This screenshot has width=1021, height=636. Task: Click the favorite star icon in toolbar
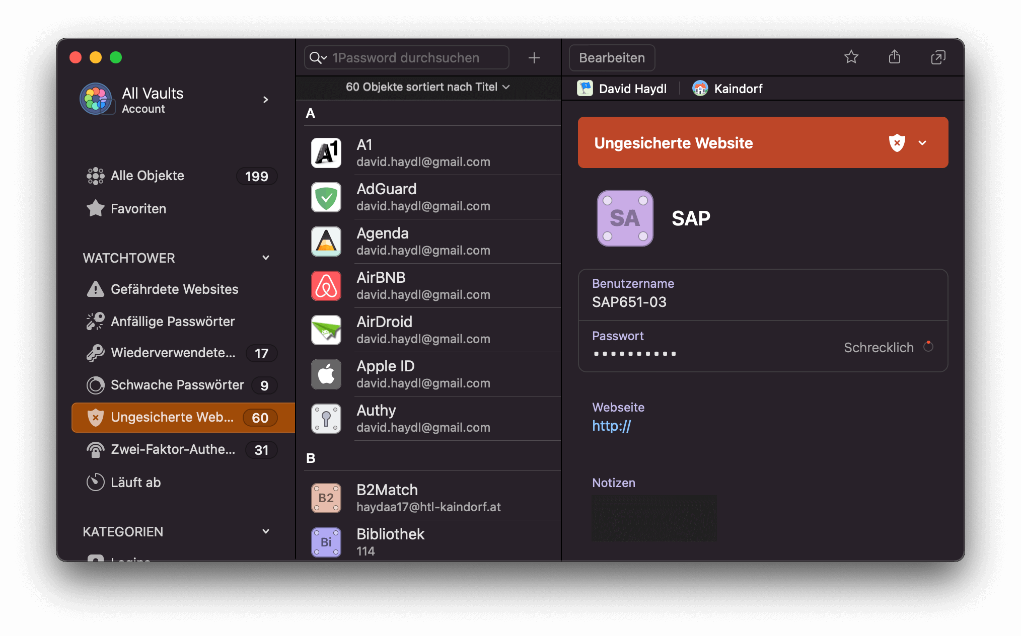pos(851,57)
